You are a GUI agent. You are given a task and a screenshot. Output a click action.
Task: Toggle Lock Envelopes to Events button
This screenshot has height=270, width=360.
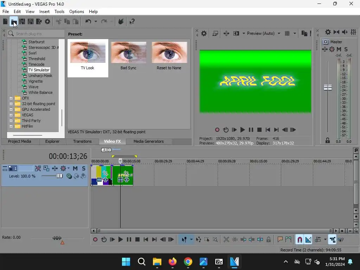coord(333,240)
